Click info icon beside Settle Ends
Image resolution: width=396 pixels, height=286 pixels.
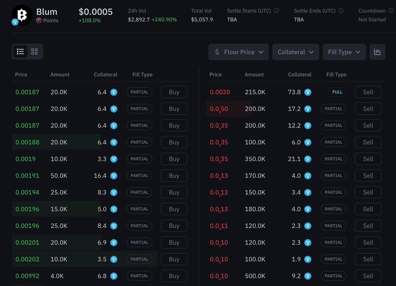[341, 11]
